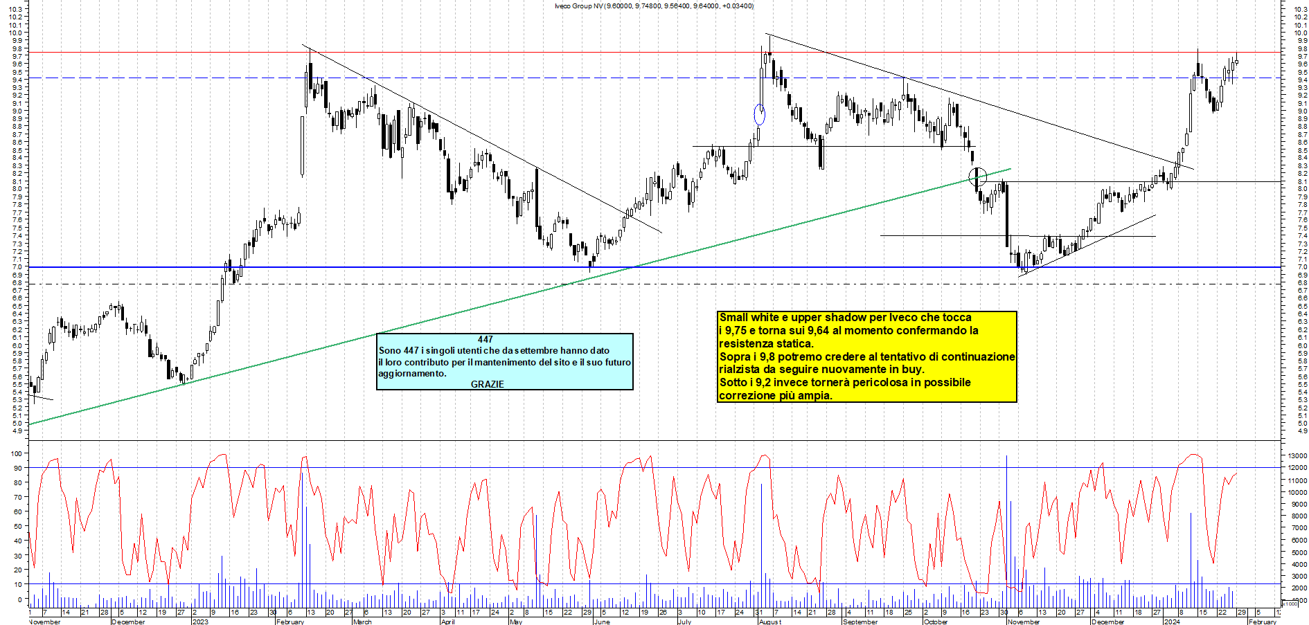Click the line "Sono 447 i singoli utenti"

pyautogui.click(x=494, y=350)
